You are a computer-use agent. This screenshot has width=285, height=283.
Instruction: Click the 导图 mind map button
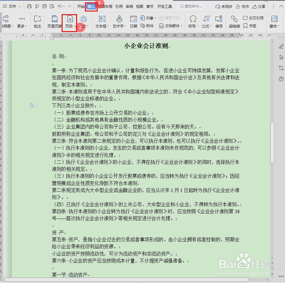[x=7, y=22]
